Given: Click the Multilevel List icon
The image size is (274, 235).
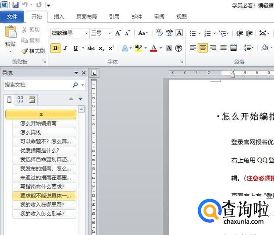Looking at the screenshot, I should click(223, 33).
